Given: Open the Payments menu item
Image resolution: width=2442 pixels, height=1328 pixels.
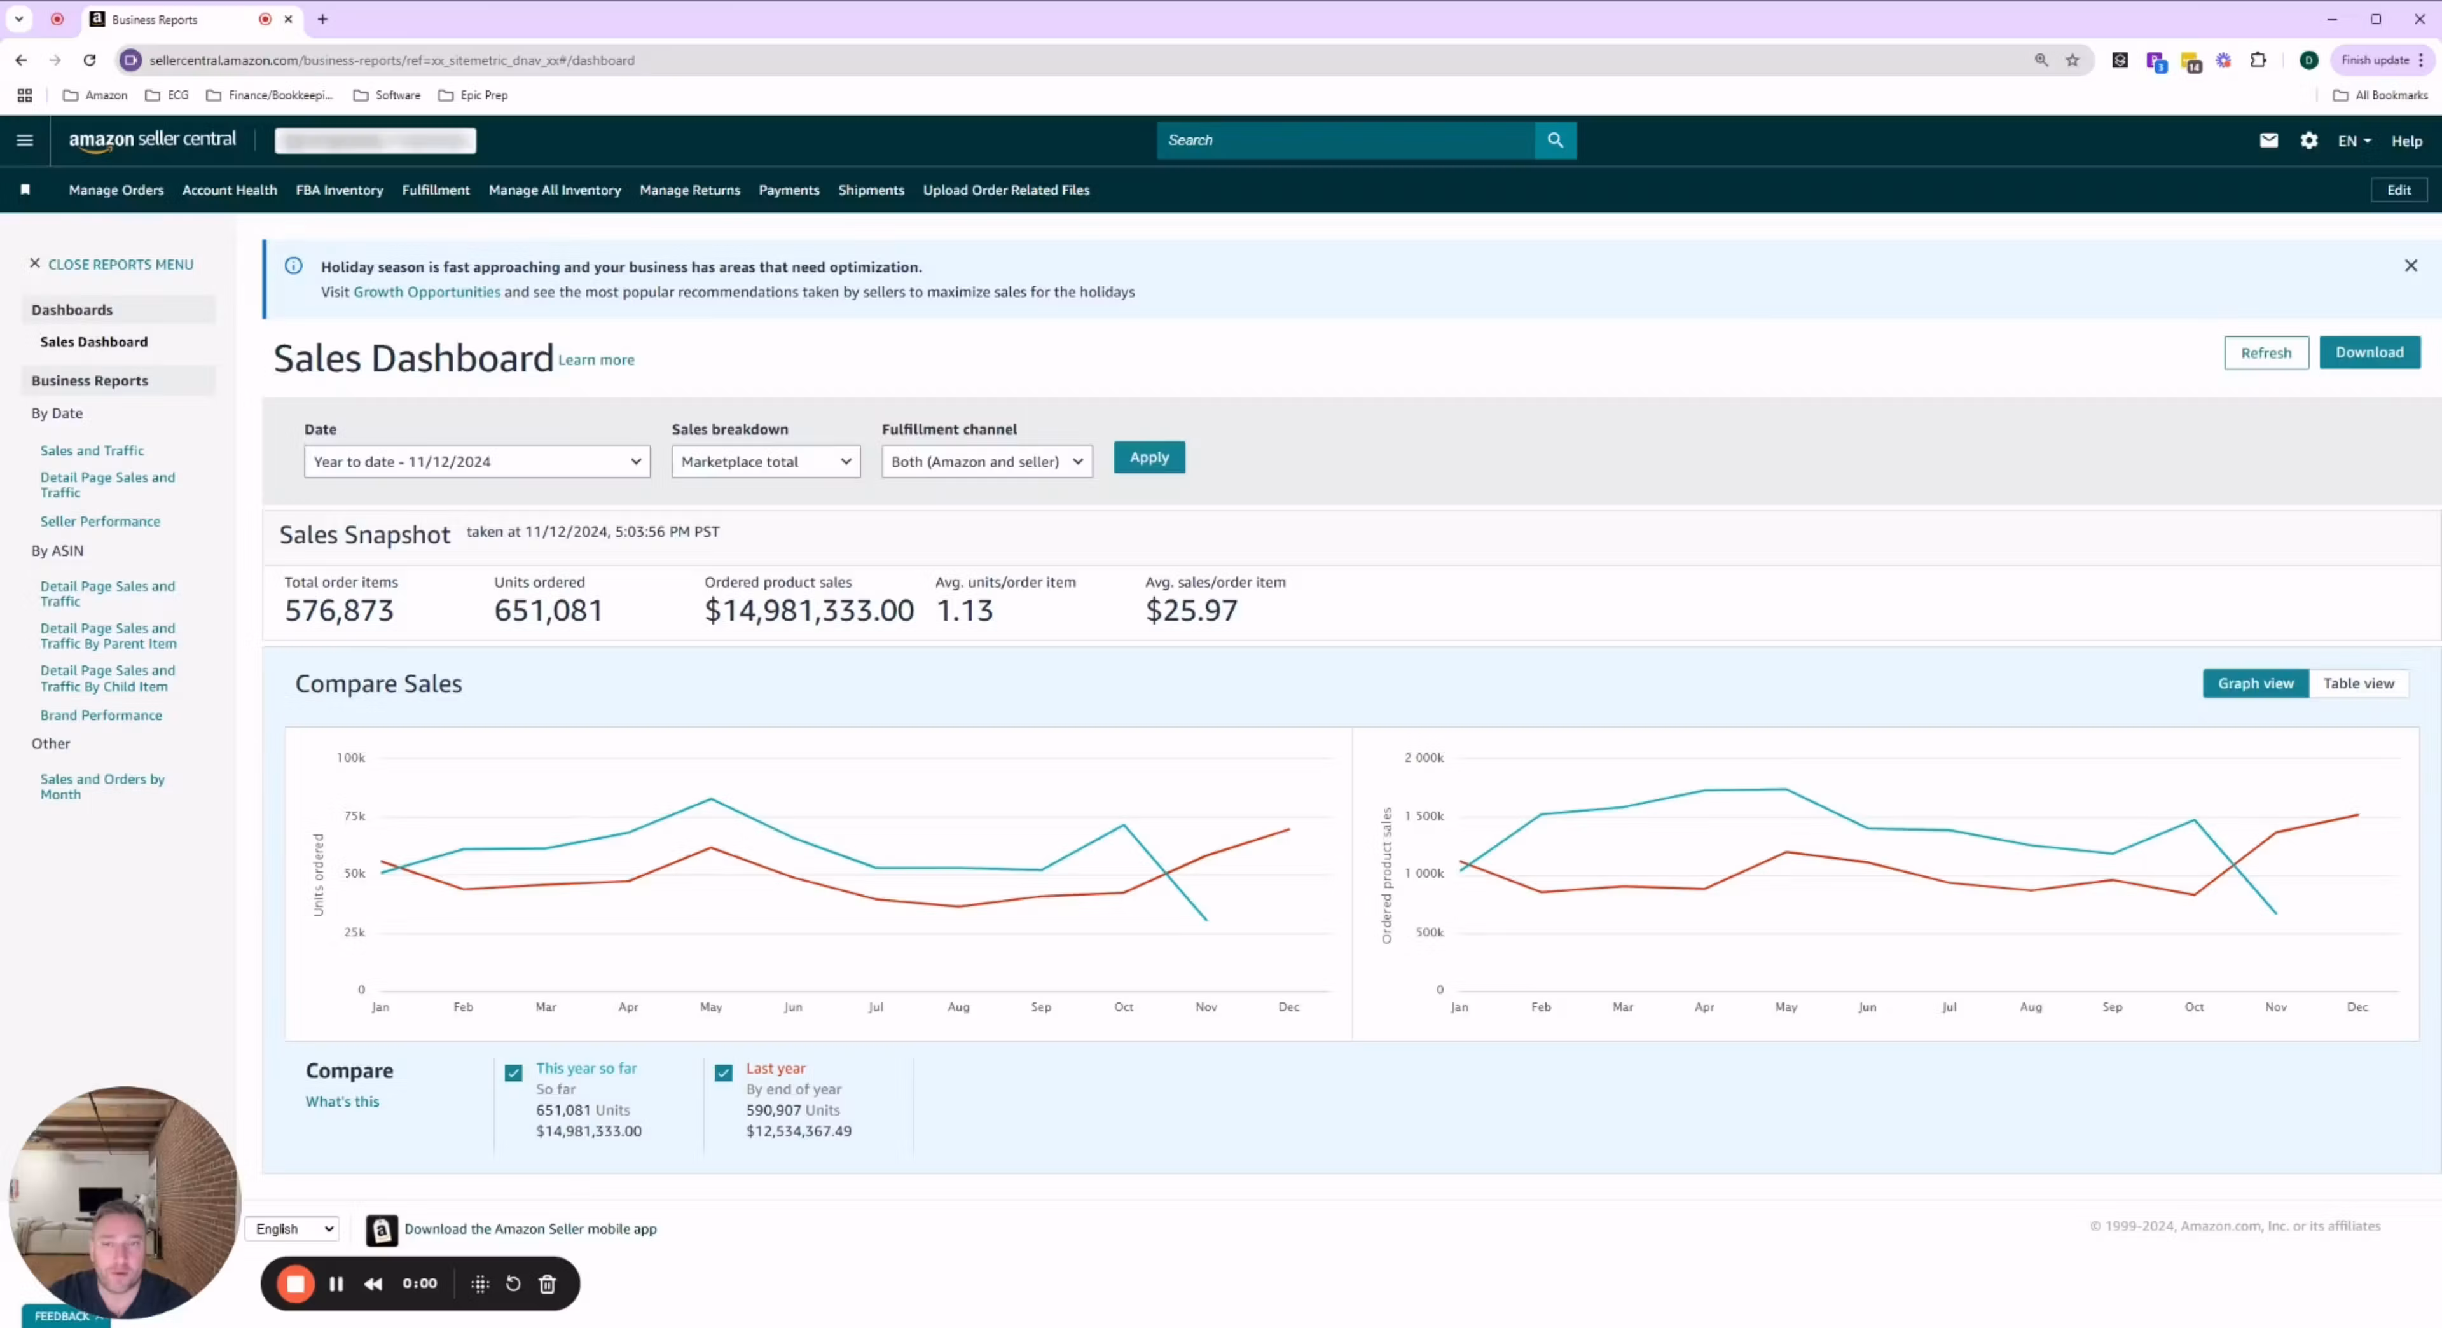Looking at the screenshot, I should tap(788, 191).
